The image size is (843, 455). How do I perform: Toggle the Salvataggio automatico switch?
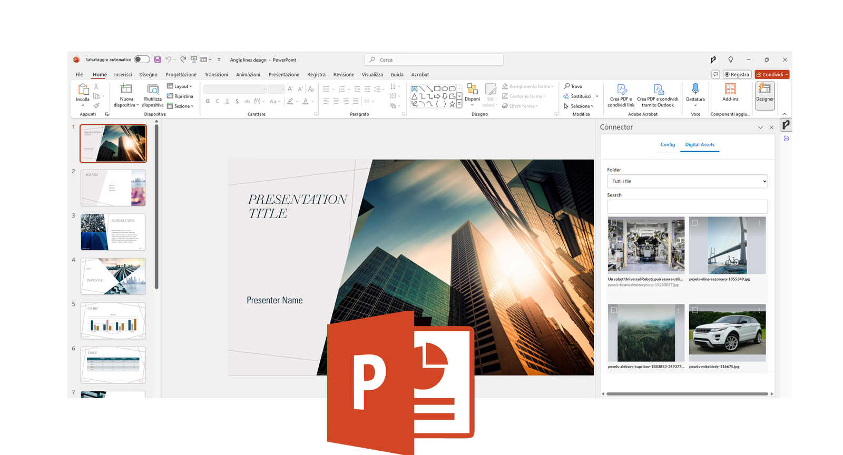pos(142,60)
